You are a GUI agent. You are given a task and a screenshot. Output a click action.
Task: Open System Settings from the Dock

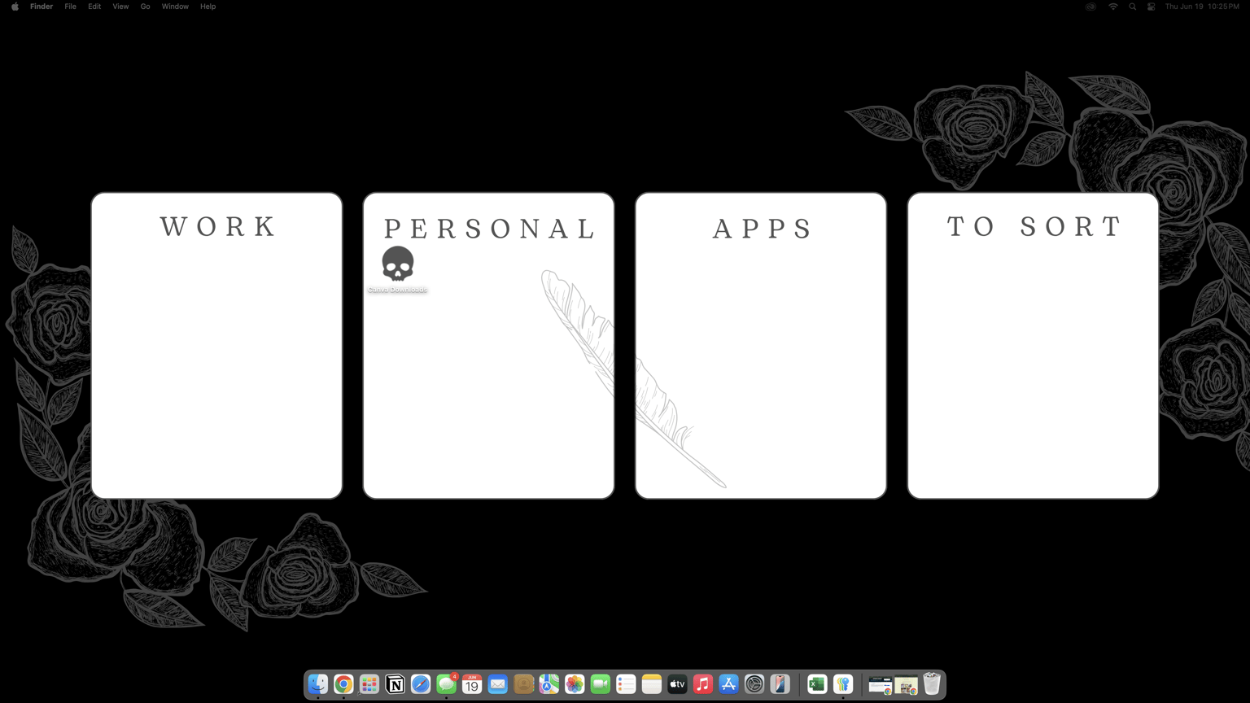coord(754,684)
